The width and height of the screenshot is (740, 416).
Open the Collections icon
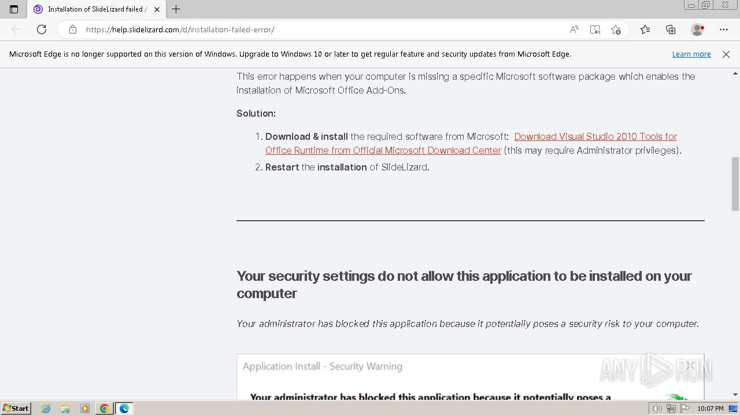pos(671,29)
